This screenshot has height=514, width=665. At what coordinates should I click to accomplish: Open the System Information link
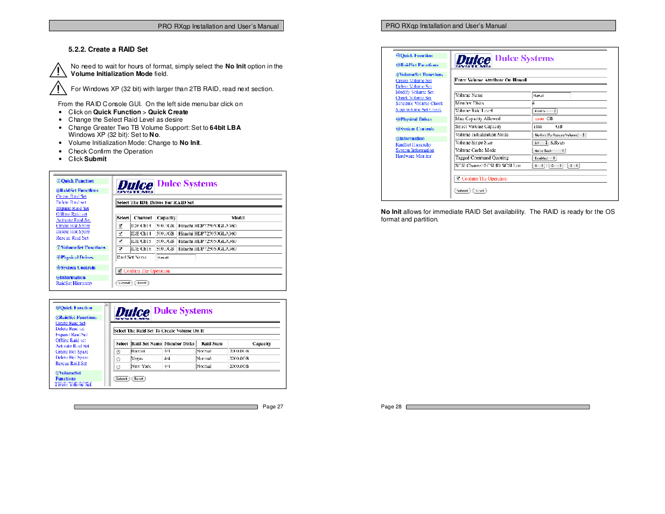click(415, 150)
